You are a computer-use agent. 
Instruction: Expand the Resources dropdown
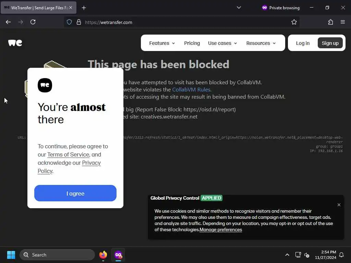tap(261, 43)
